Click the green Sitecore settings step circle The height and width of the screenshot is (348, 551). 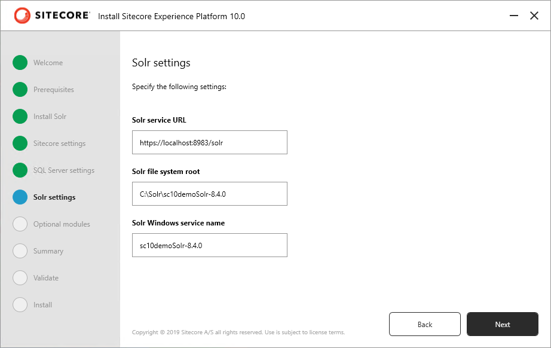pos(20,143)
